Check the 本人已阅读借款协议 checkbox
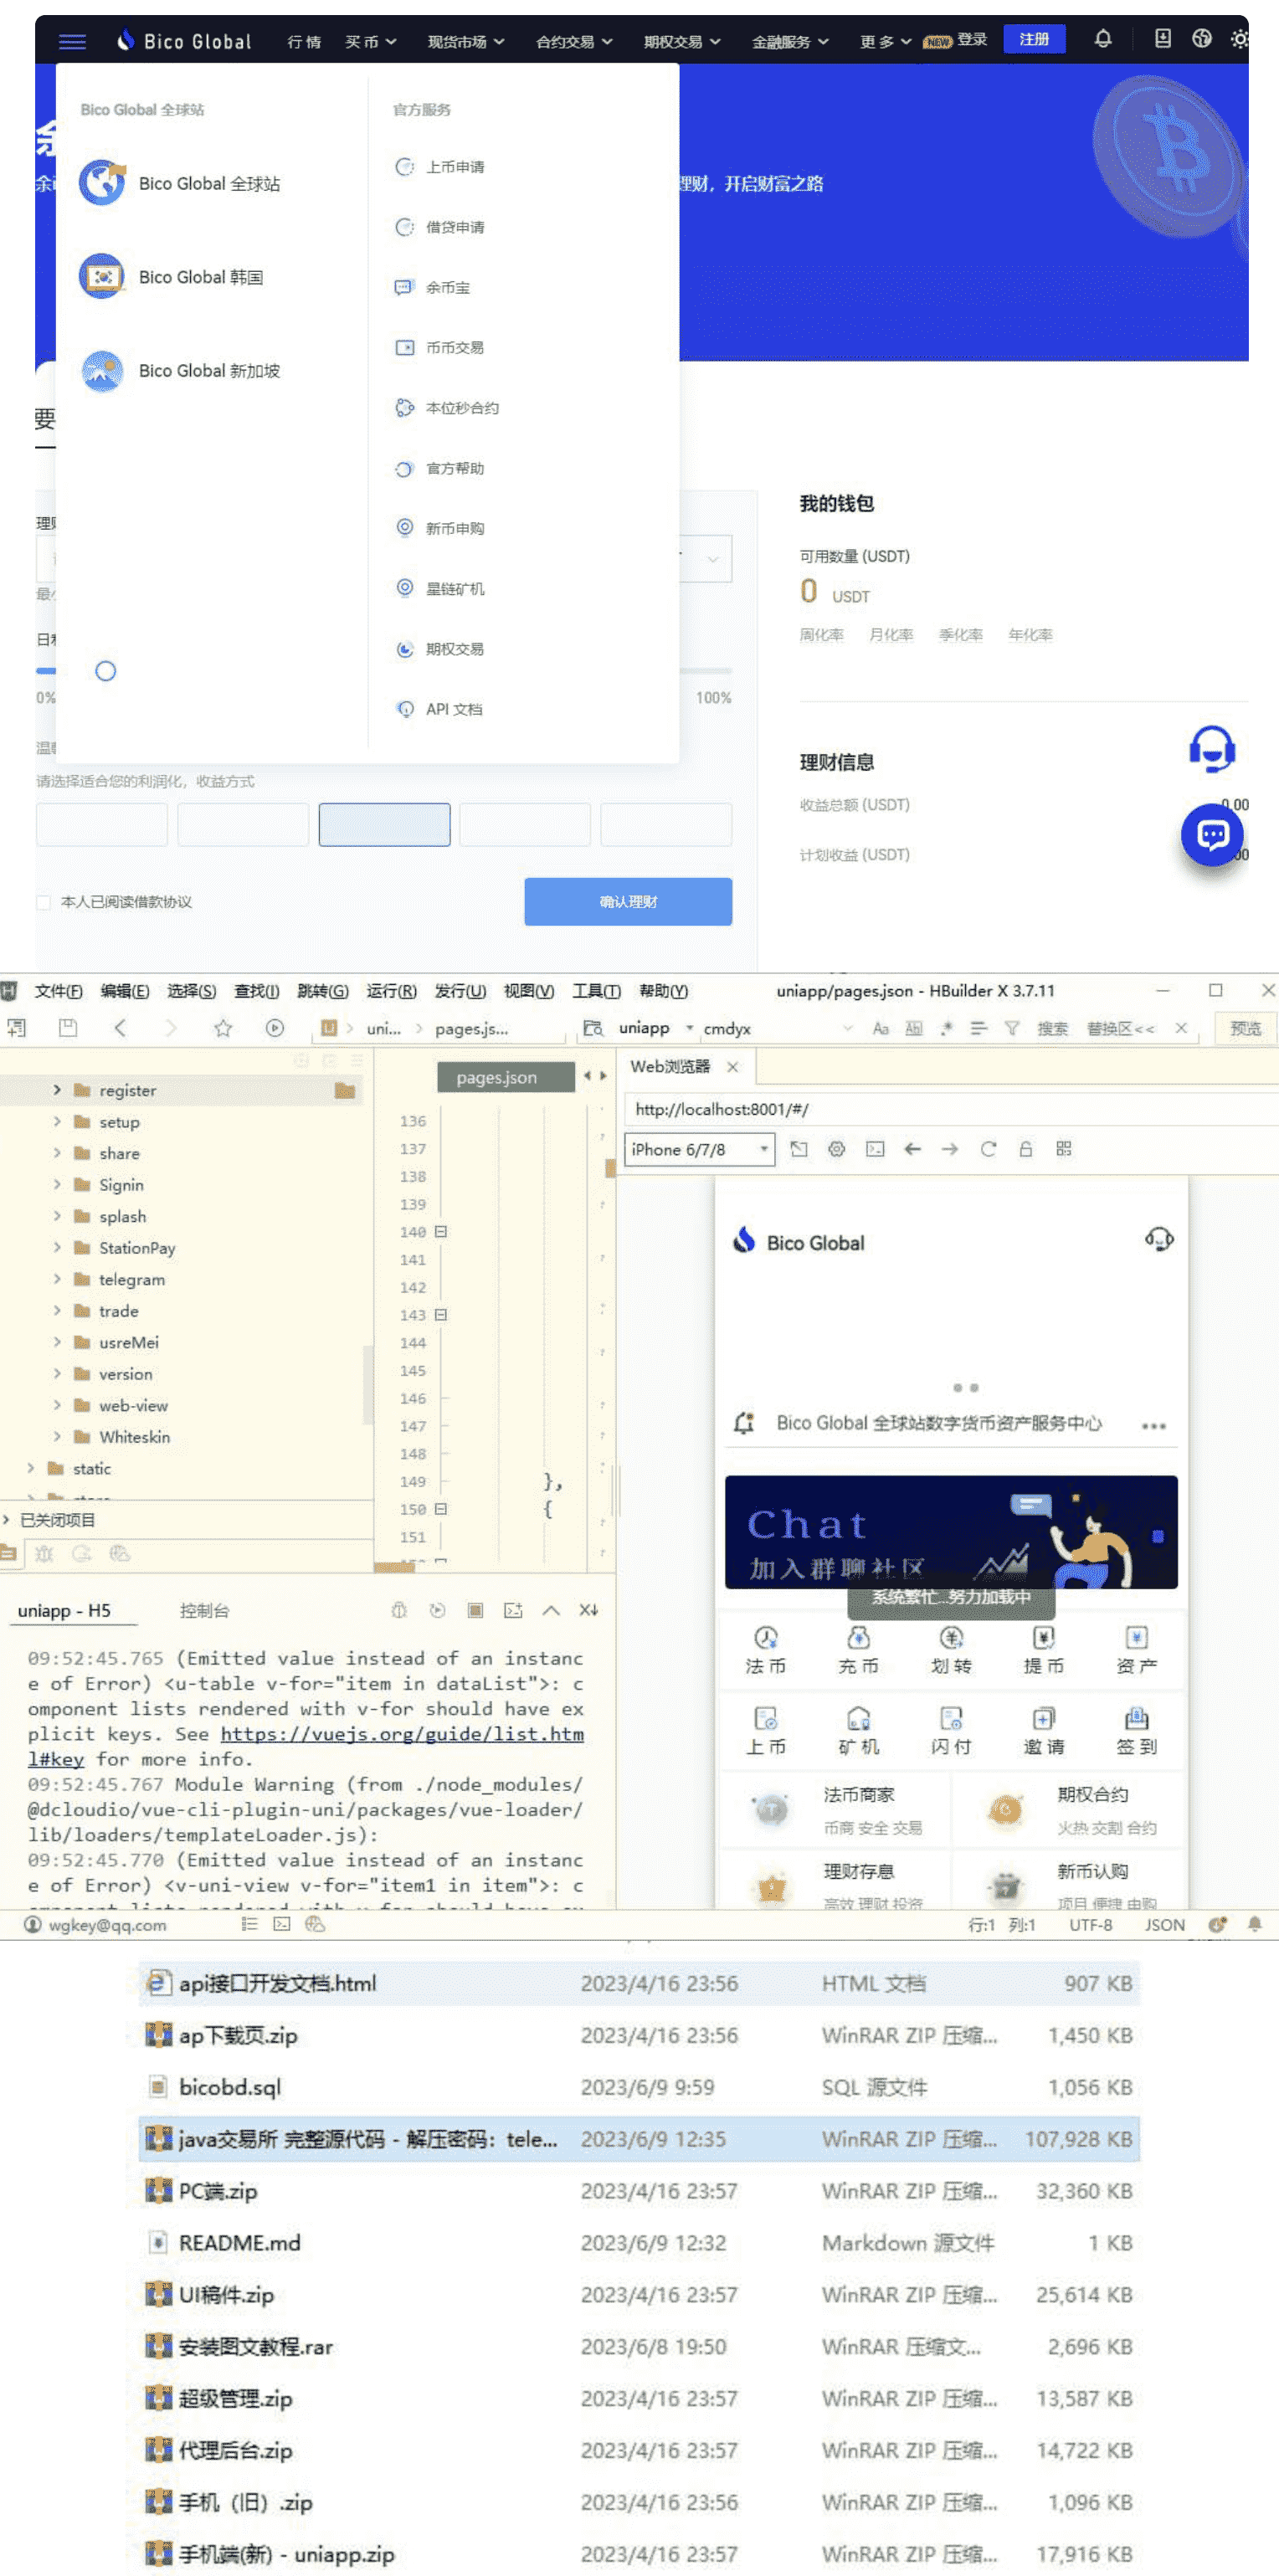The width and height of the screenshot is (1279, 2576). (43, 902)
